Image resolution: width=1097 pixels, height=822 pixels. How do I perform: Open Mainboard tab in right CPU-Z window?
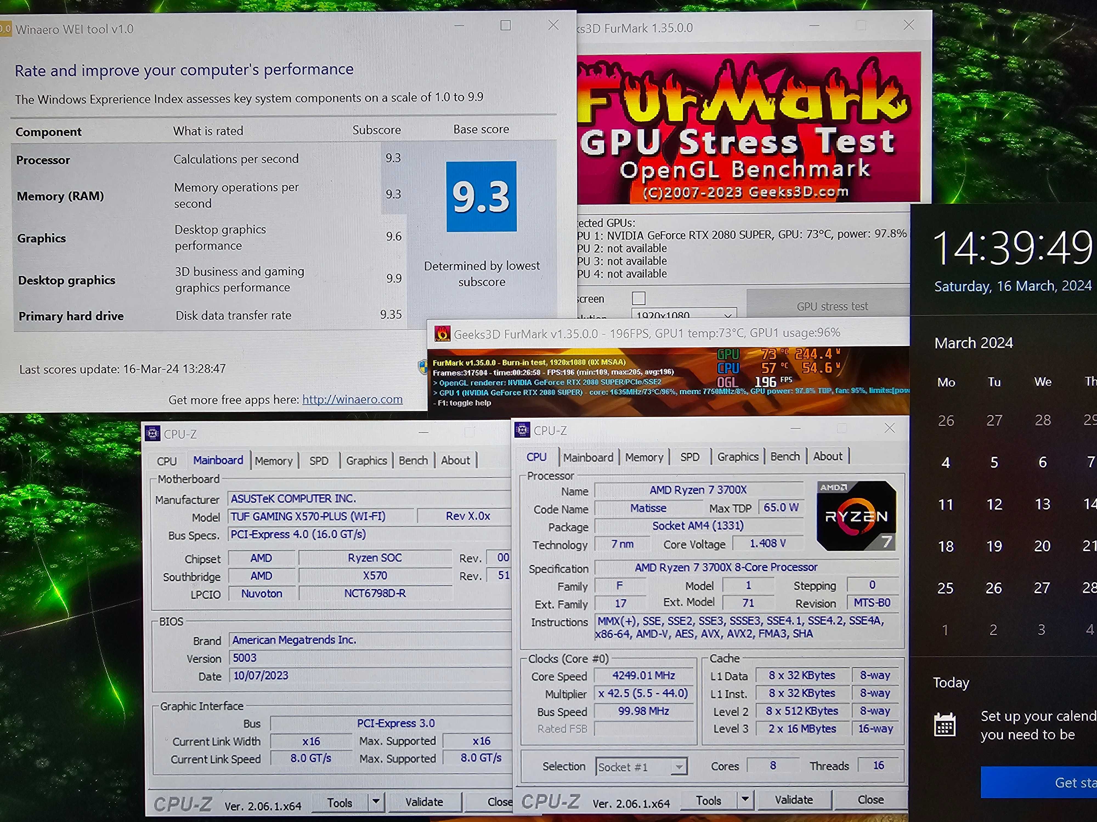pos(588,457)
